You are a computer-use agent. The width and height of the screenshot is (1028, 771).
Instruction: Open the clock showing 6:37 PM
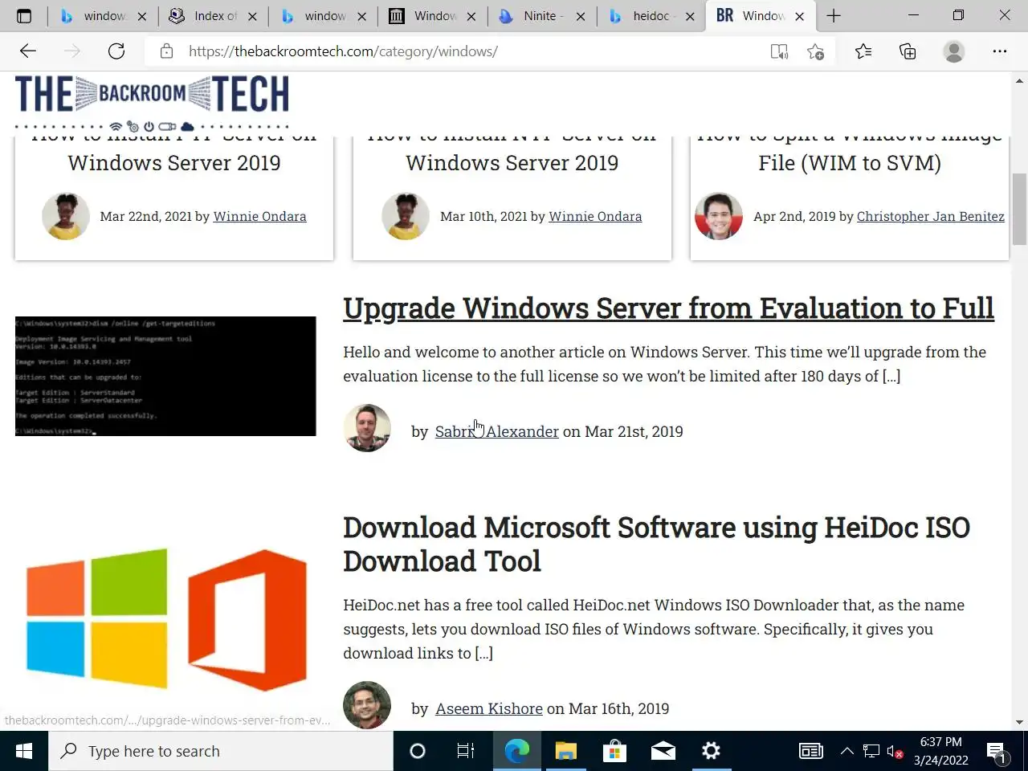coord(940,751)
